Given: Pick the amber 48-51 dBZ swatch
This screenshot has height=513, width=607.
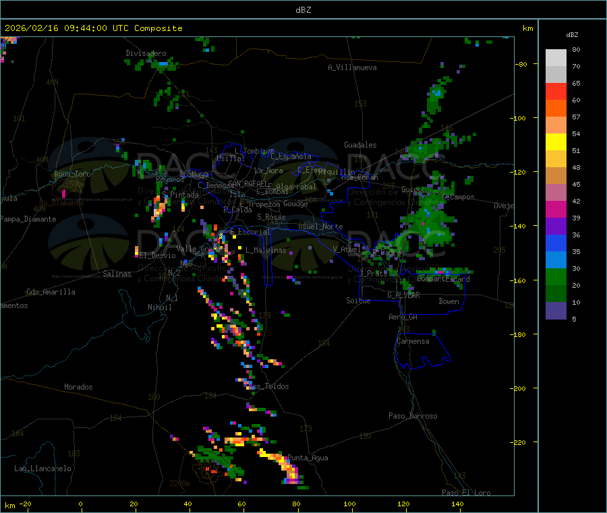Looking at the screenshot, I should pyautogui.click(x=556, y=159).
